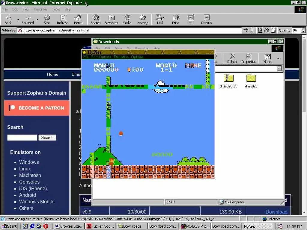Click the Others link in sidebar
Viewport: 307px width, 230px height.
(x=26, y=208)
